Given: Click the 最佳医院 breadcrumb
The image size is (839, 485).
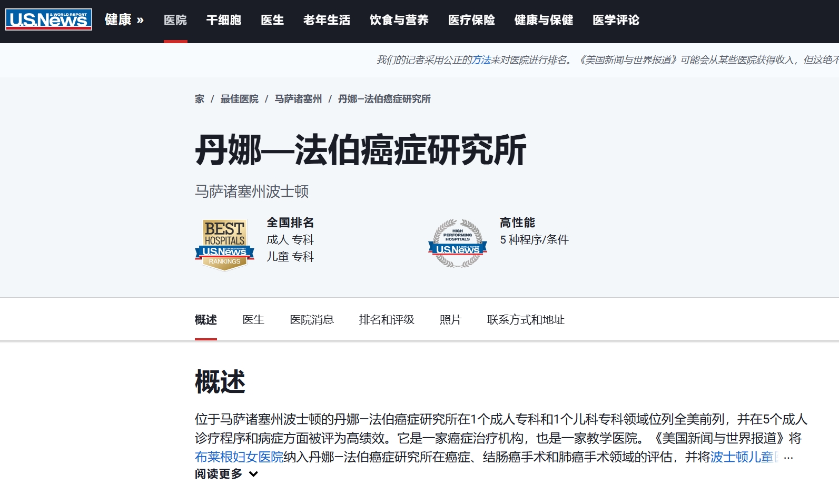Looking at the screenshot, I should click(x=239, y=99).
